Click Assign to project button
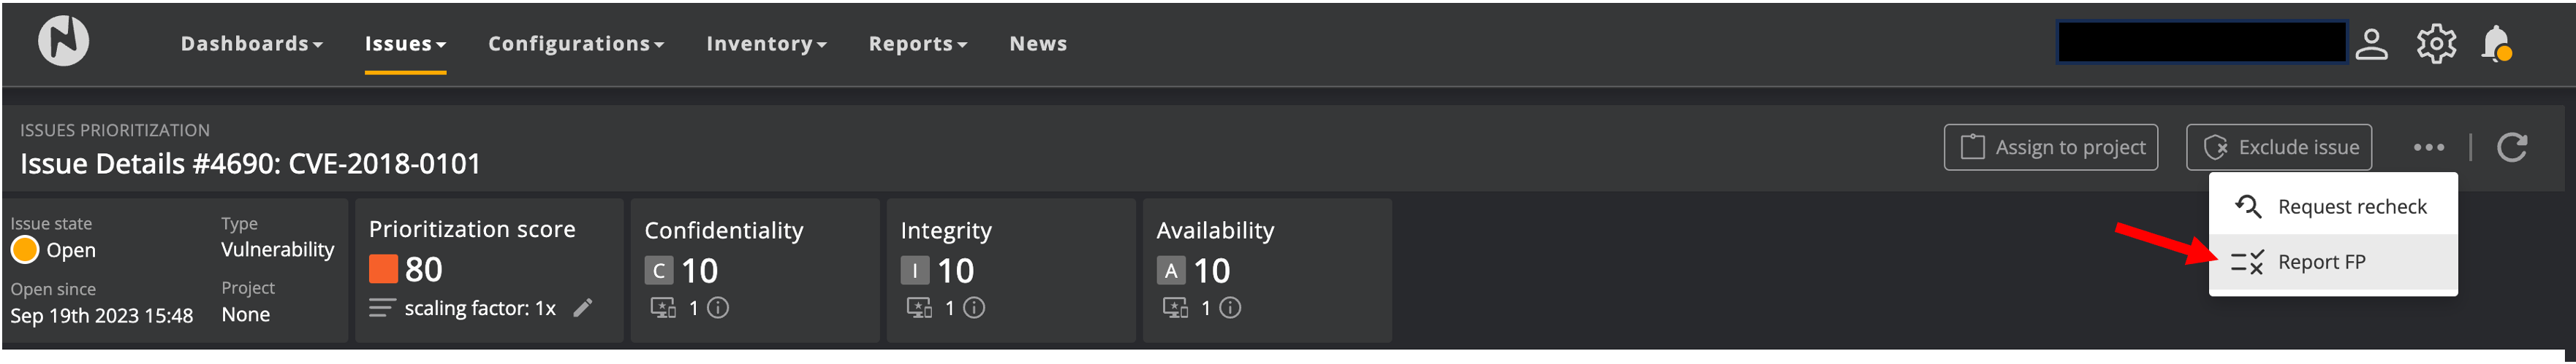The height and width of the screenshot is (364, 2576). [x=2050, y=147]
